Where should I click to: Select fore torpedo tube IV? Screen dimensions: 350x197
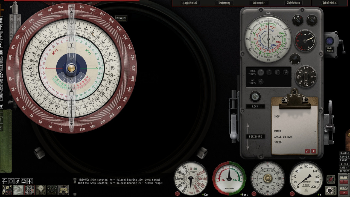click(286, 72)
